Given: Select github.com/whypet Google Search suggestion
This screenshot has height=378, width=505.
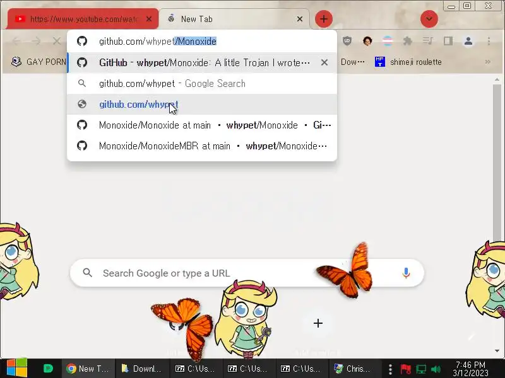Looking at the screenshot, I should [x=202, y=84].
